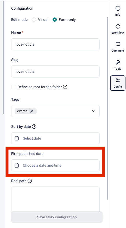Click the configuration panel vertical scrollbar

[x=108, y=108]
